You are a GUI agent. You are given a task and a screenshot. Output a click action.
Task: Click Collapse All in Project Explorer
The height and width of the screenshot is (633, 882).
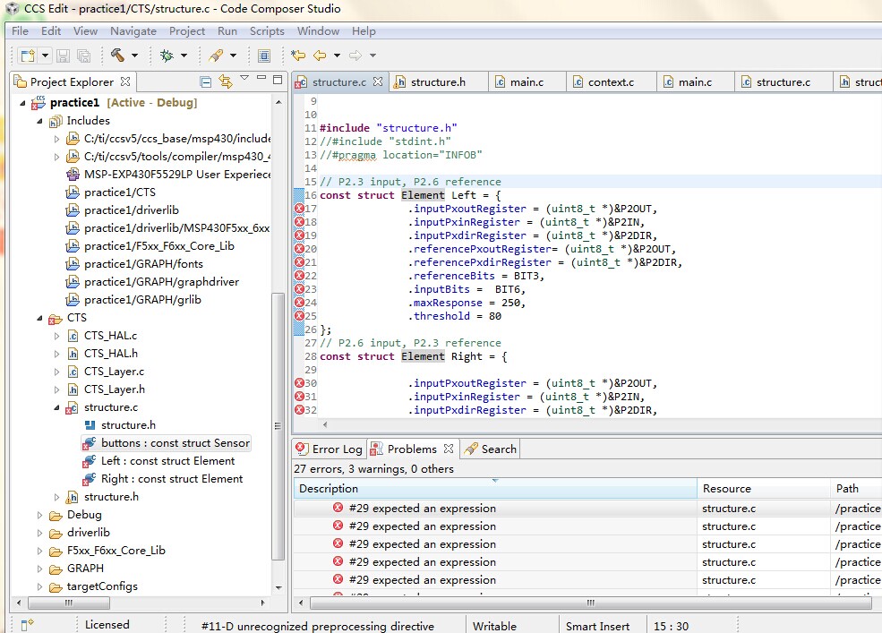[x=206, y=82]
